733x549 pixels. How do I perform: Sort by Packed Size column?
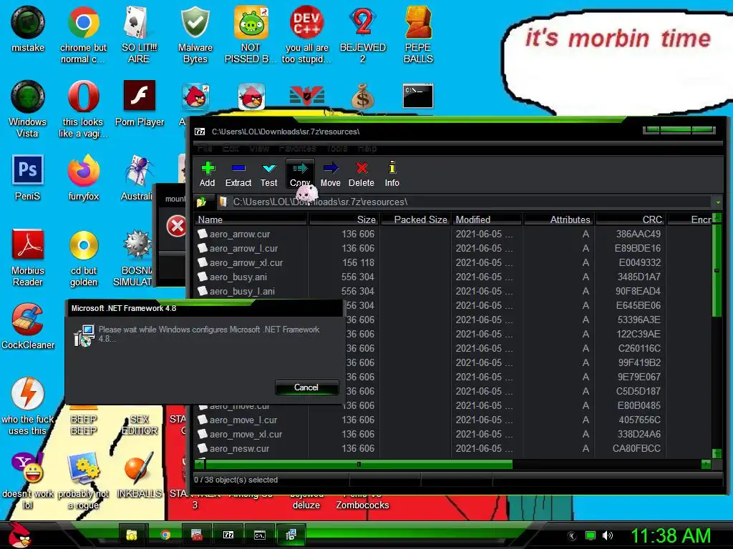(416, 219)
